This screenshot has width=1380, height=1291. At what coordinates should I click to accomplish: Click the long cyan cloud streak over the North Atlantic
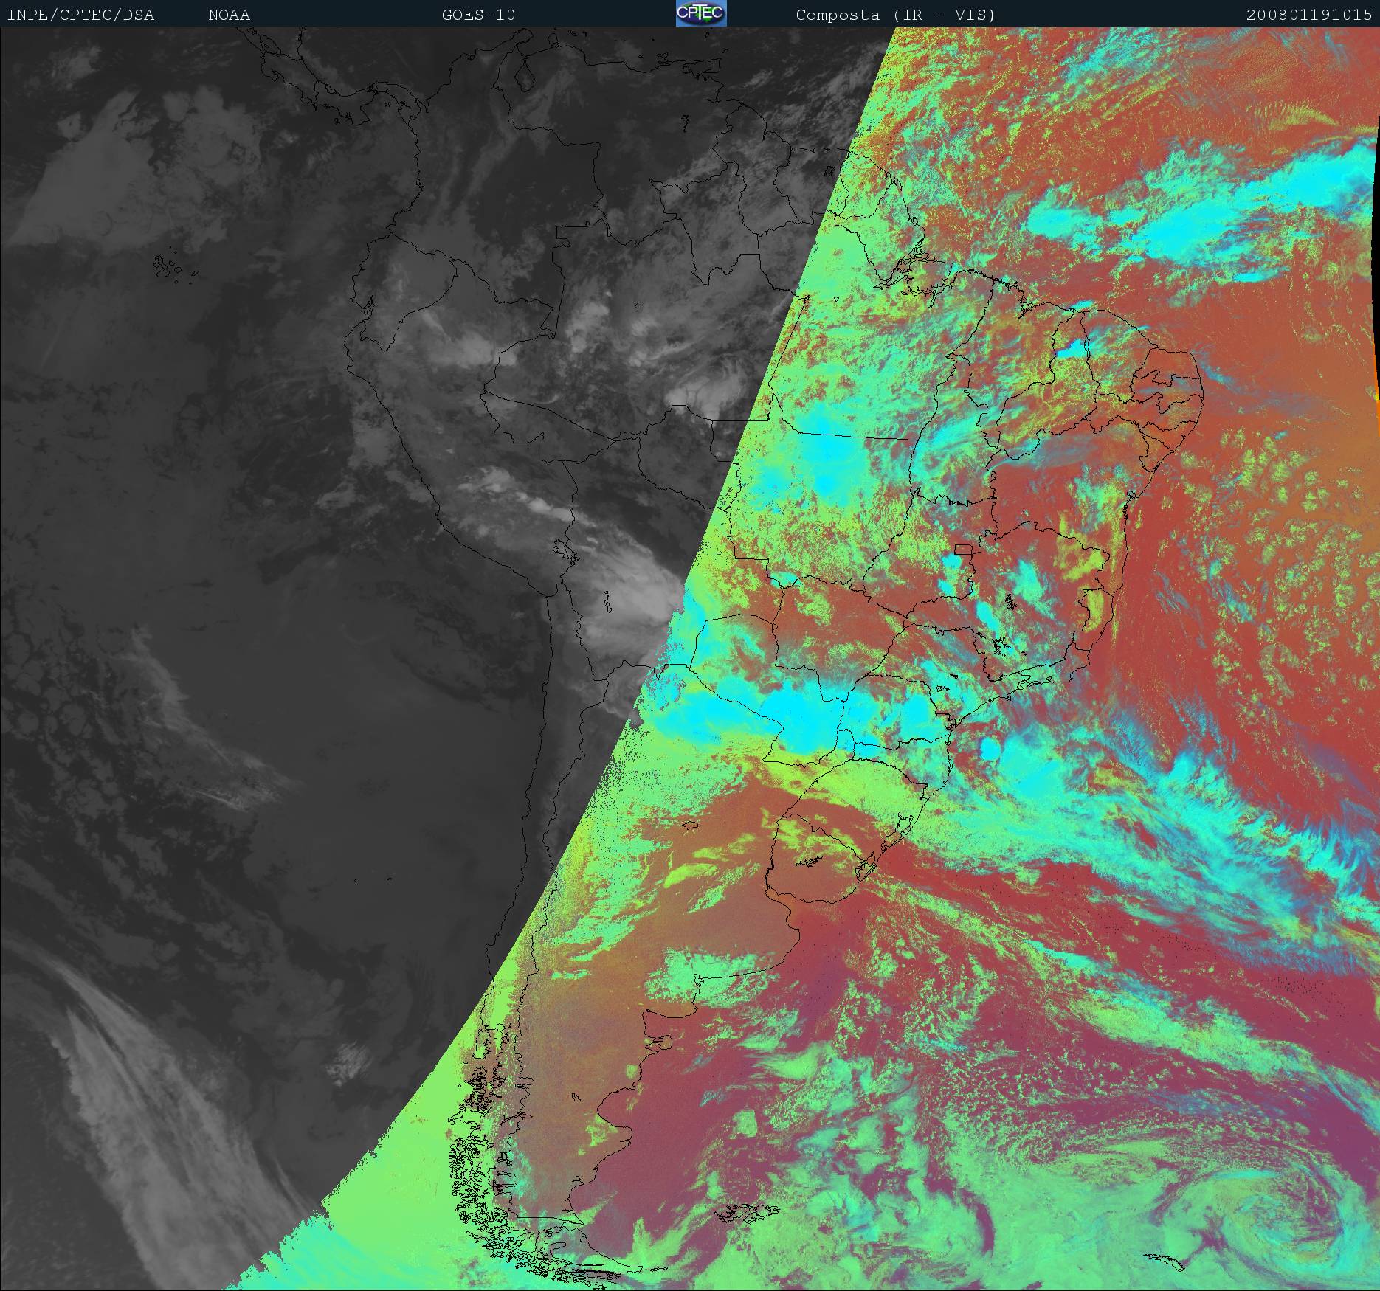(1181, 221)
